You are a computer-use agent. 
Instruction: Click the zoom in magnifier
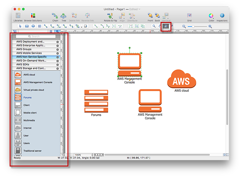click(210, 26)
